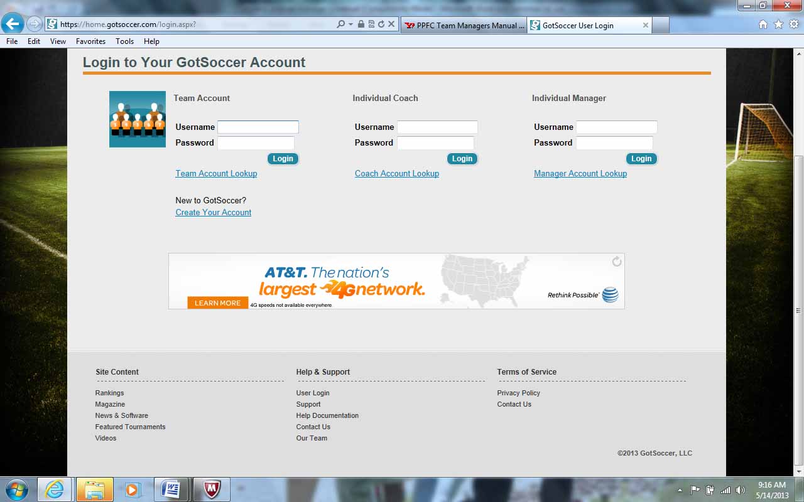804x502 pixels.
Task: Open the Edit menu
Action: point(34,41)
